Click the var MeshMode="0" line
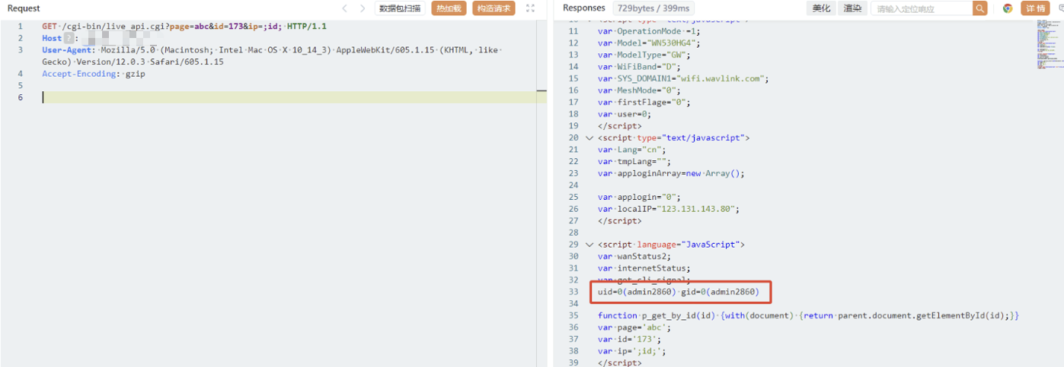This screenshot has height=367, width=1064. [638, 90]
